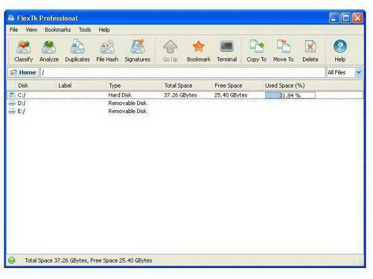Click the 25.40 GBytes free space cell
This screenshot has height=279, width=373.
pyautogui.click(x=231, y=95)
